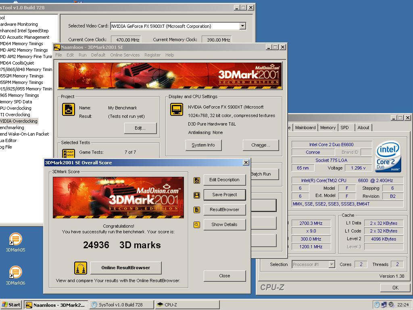Select Memory SPD Data in SysTool
The image size is (413, 310).
coord(16,102)
